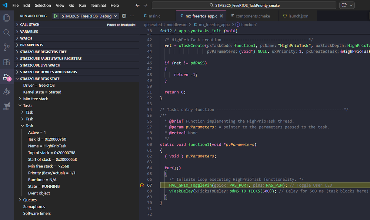
Task: Open Run and Debug view icon
Action: coord(7,77)
